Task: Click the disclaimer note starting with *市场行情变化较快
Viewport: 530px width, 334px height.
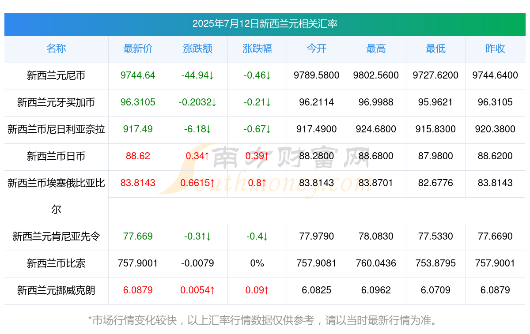Action: (265, 320)
